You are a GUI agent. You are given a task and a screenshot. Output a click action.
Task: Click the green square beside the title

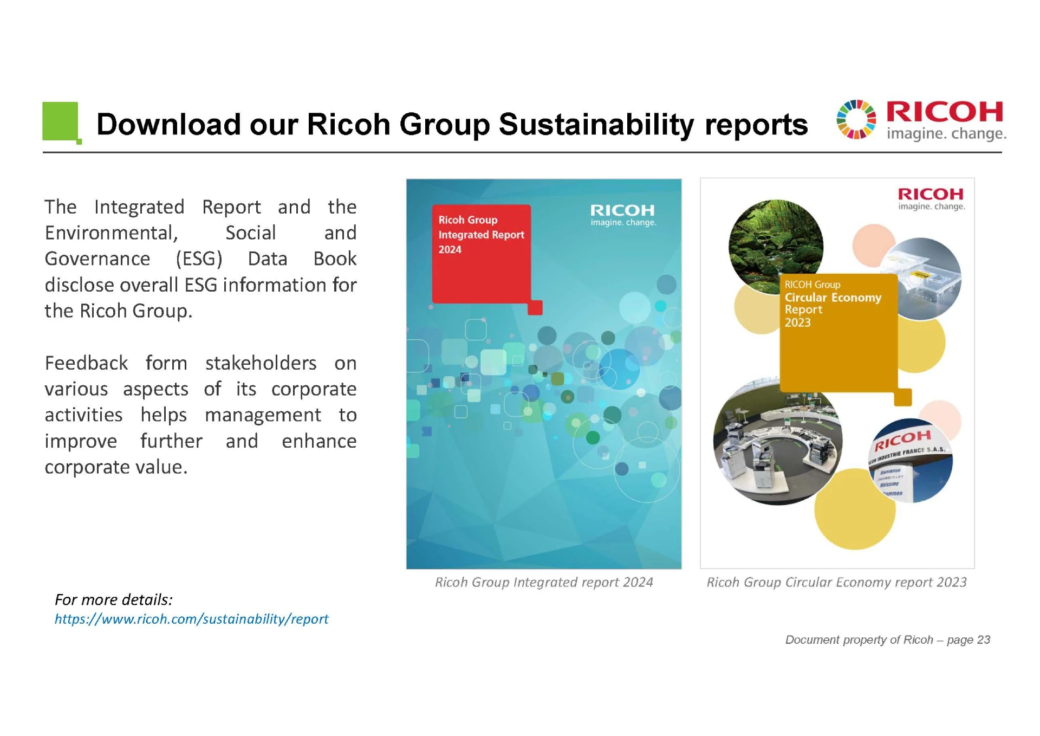61,121
